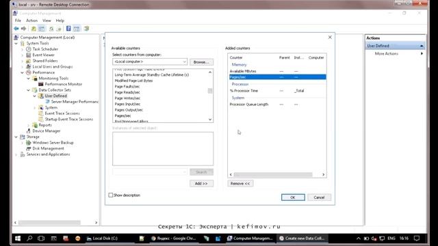Open the Action menu
Viewport: 438px width, 246px height.
(31, 20)
